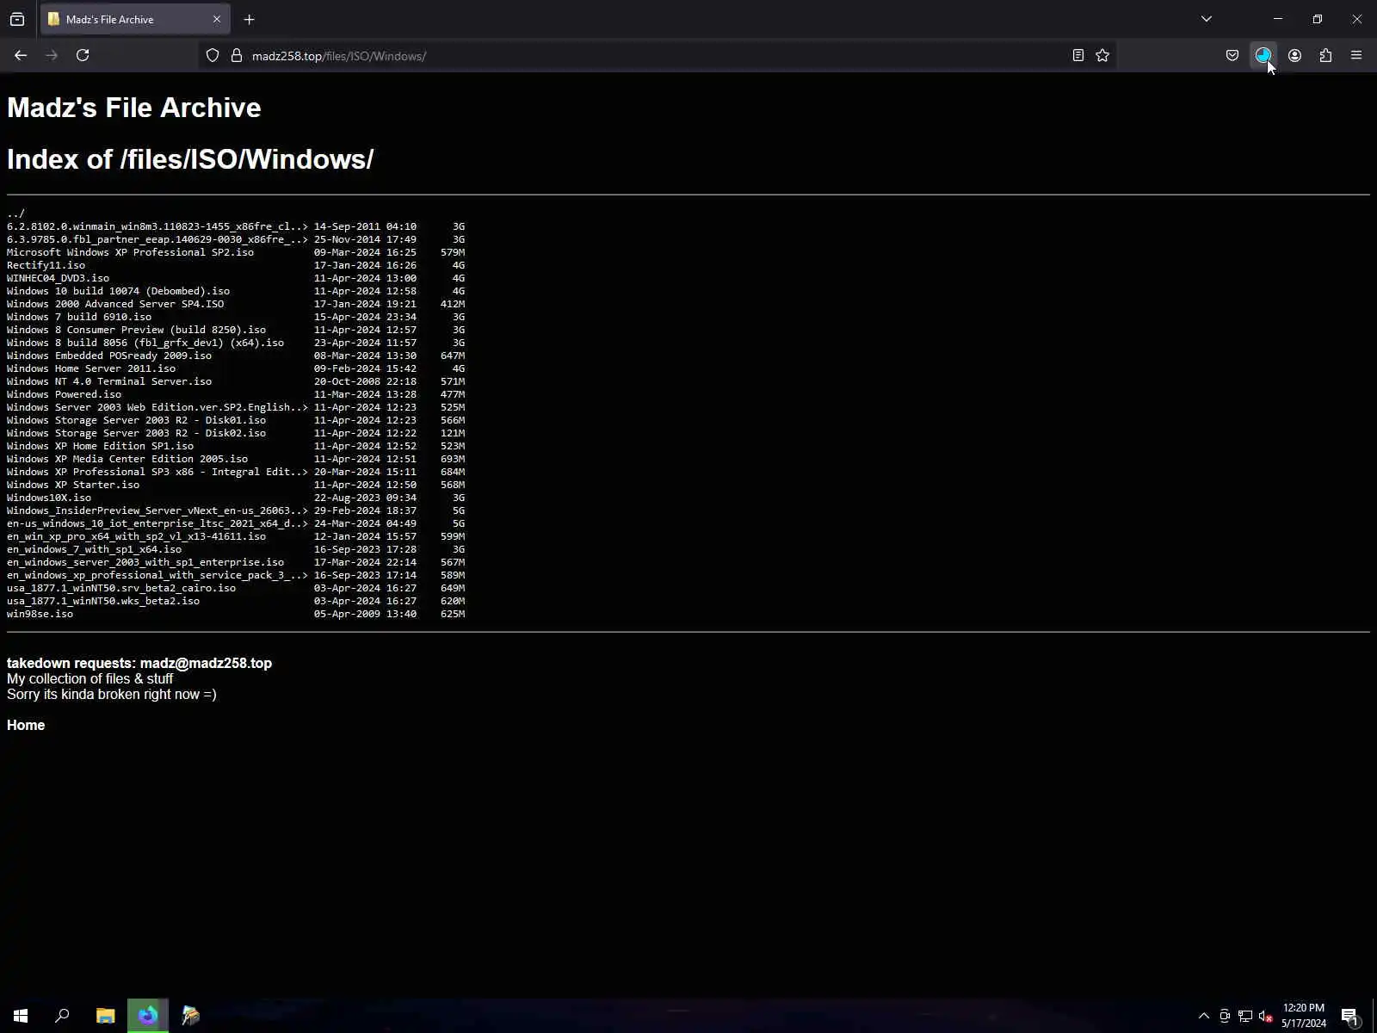The height and width of the screenshot is (1033, 1377).
Task: Open the notification center icon
Action: tap(1349, 1017)
